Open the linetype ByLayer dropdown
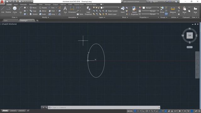 coord(150,14)
